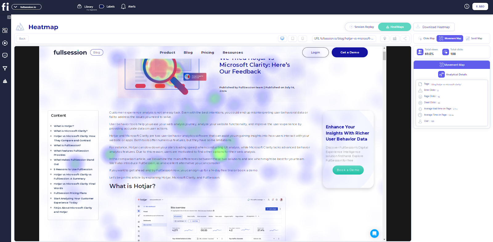This screenshot has height=242, width=493.
Task: Click the fullsession logo in preview
Action: pos(70,52)
